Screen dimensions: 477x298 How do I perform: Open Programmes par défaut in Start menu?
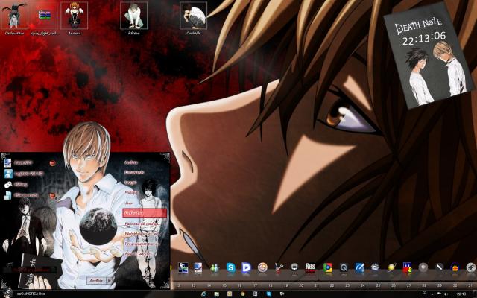click(x=142, y=244)
